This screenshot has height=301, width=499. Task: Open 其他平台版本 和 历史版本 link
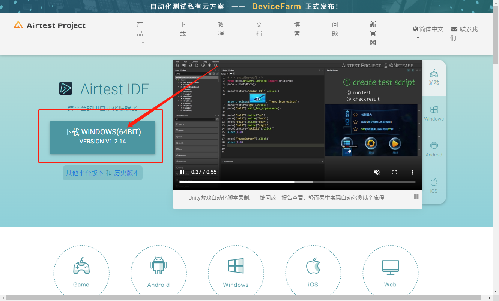[x=102, y=173]
